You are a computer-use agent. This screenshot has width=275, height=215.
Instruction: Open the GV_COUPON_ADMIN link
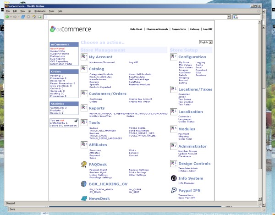(101, 190)
